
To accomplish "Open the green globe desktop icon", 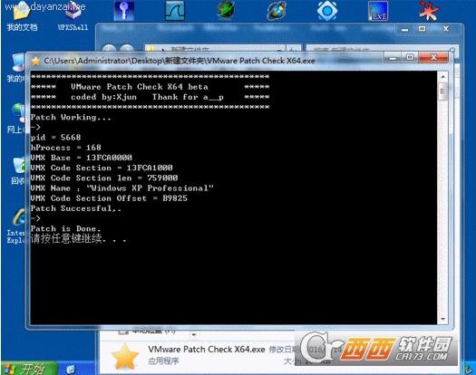I will [x=226, y=10].
